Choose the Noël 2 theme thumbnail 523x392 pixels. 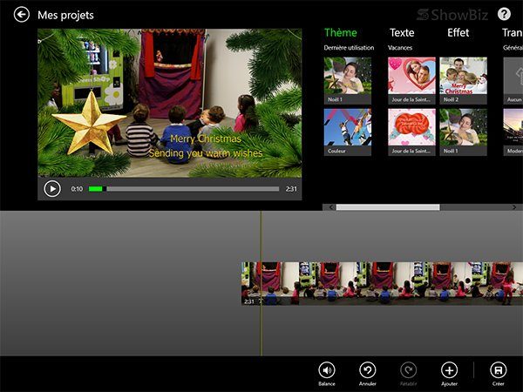point(464,81)
